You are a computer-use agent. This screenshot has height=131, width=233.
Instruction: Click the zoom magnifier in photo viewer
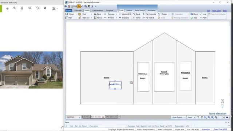point(15,8)
